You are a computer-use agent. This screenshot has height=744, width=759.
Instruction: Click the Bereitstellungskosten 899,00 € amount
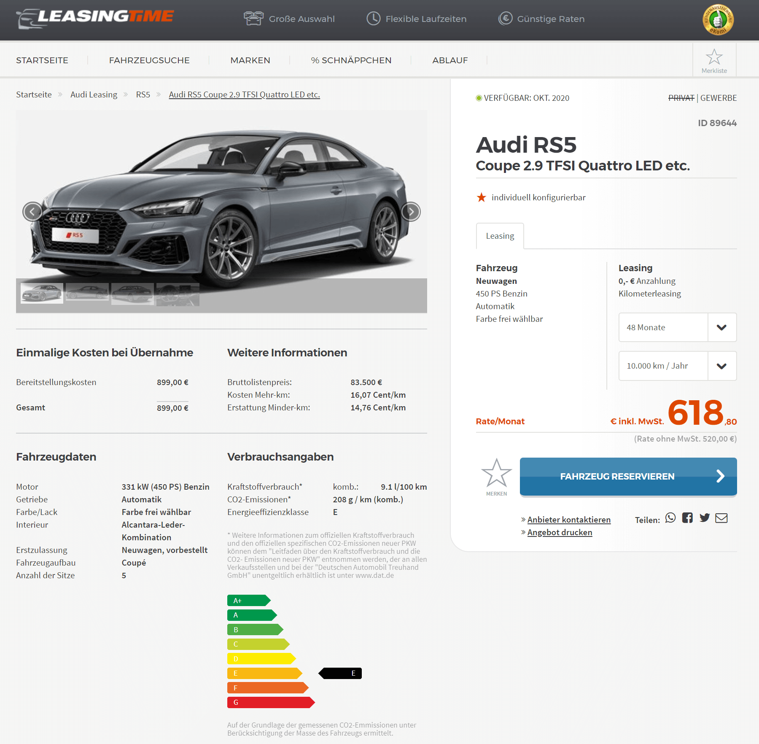(x=172, y=382)
